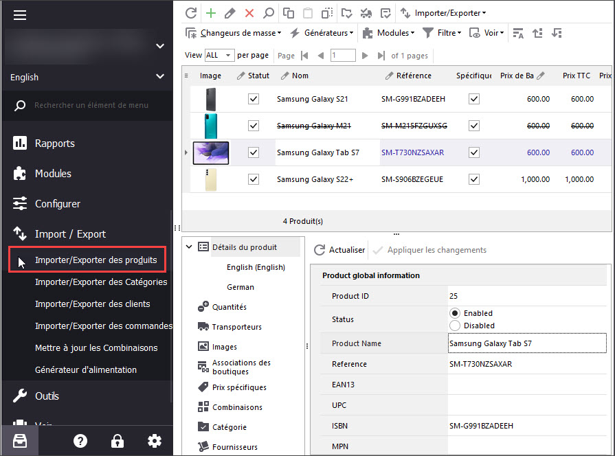Open grid column options icon left of Image header

click(186, 76)
